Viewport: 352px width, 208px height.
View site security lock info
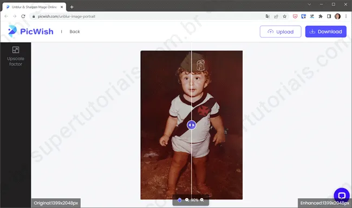[x=34, y=16]
